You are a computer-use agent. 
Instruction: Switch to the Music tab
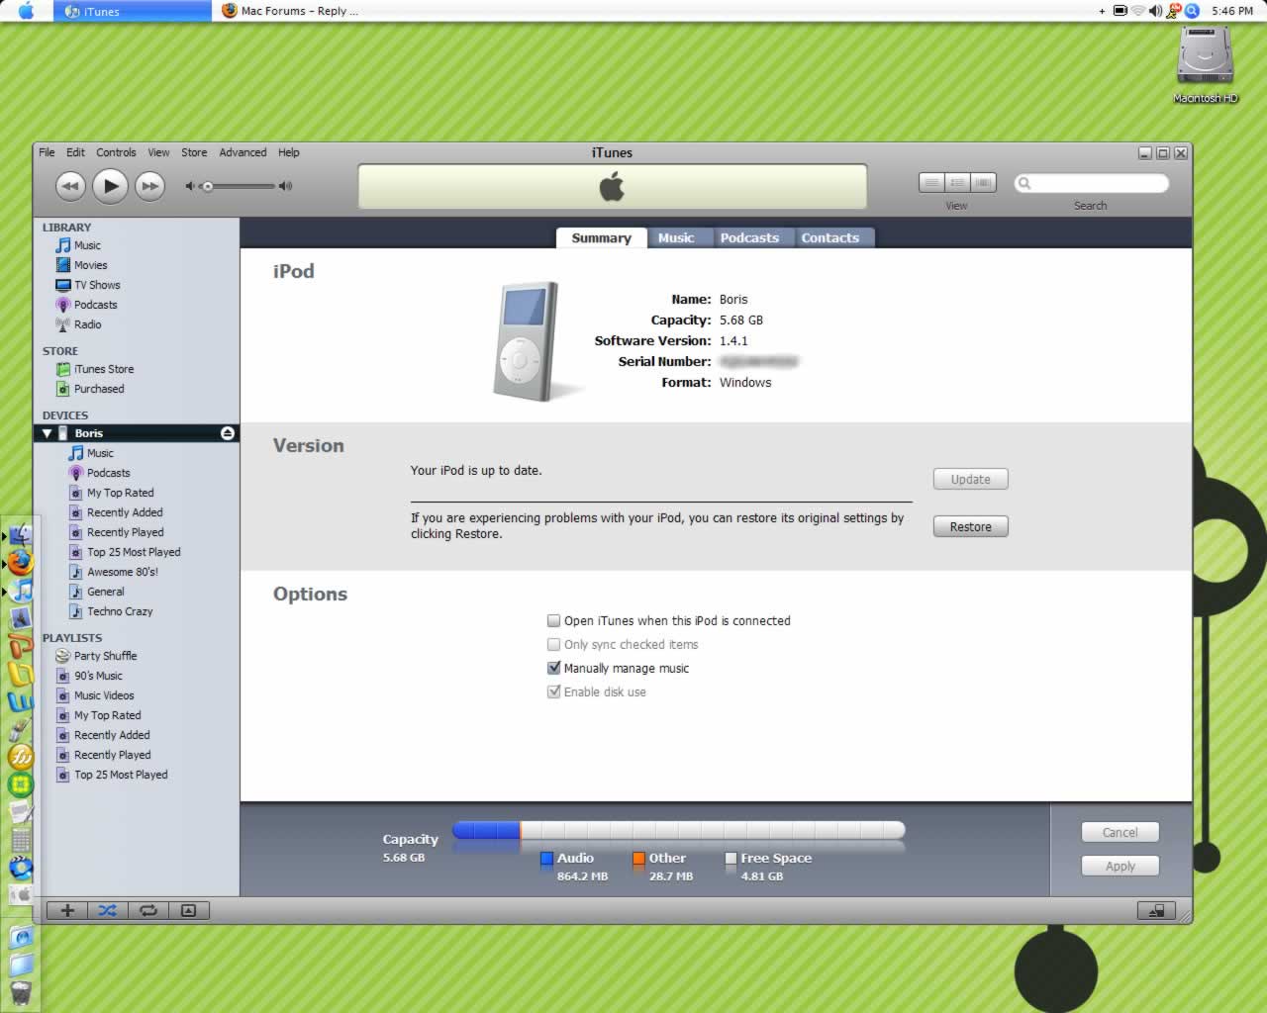coord(676,237)
